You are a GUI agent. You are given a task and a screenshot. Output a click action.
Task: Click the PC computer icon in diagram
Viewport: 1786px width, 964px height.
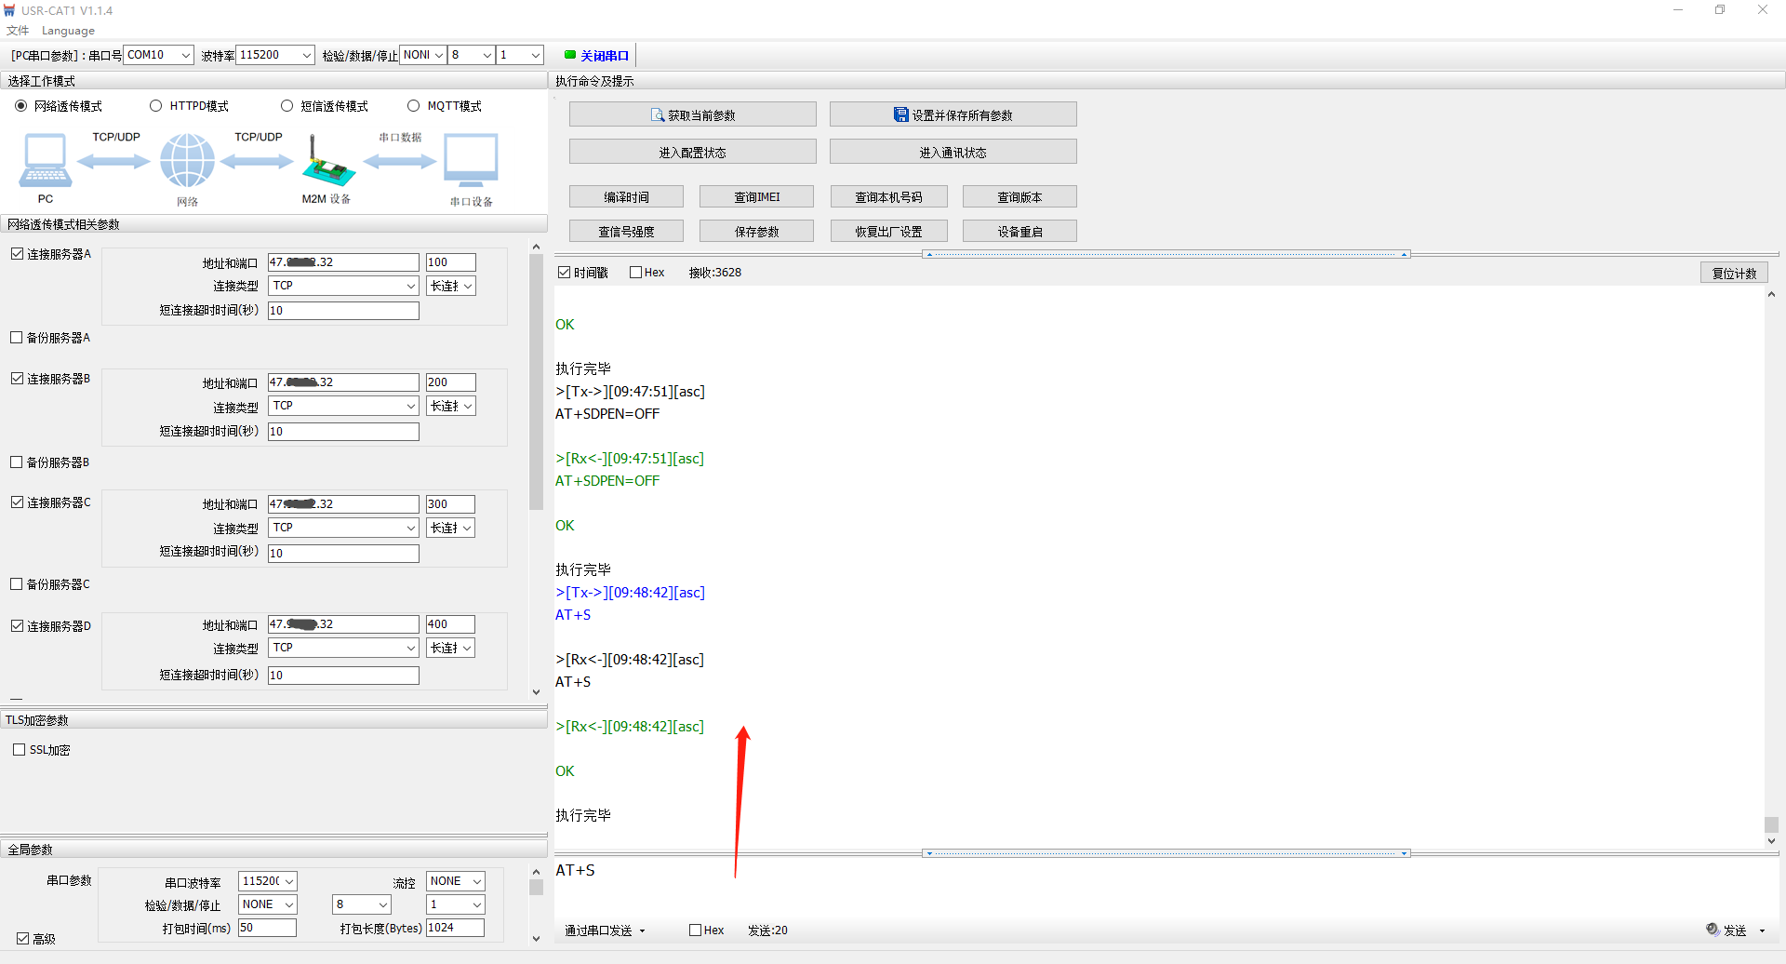coord(45,161)
